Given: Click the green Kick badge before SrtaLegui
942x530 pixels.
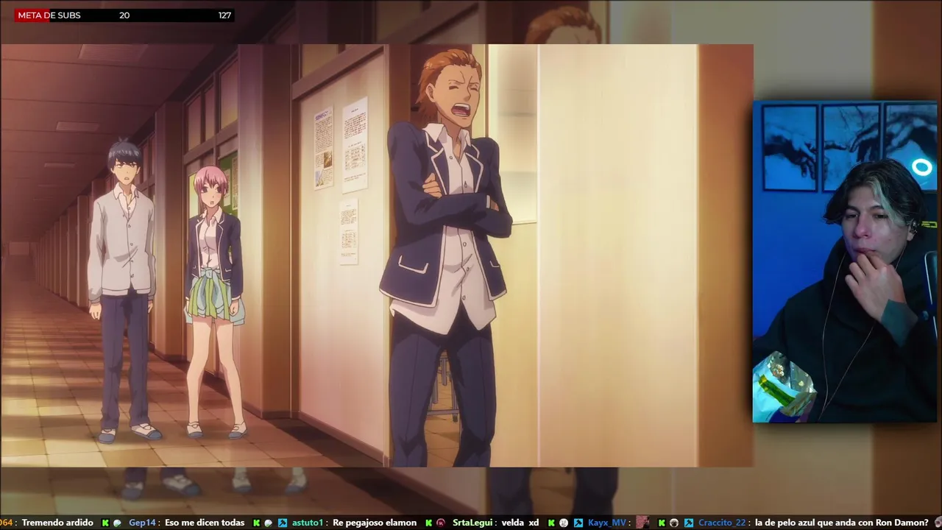Looking at the screenshot, I should pyautogui.click(x=428, y=523).
